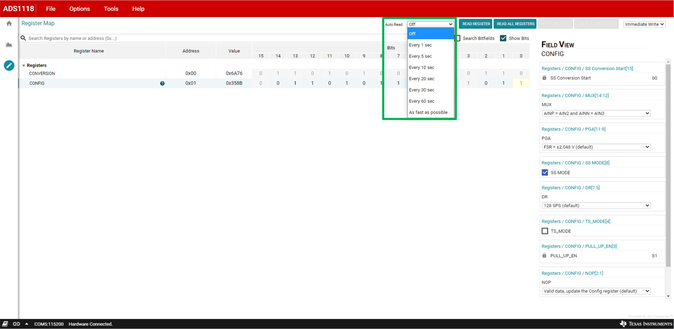Click the connection link icon in status bar

pyautogui.click(x=16, y=324)
